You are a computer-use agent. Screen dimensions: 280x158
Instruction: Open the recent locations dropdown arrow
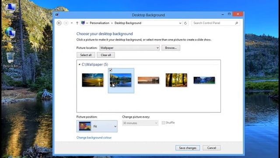click(72, 23)
